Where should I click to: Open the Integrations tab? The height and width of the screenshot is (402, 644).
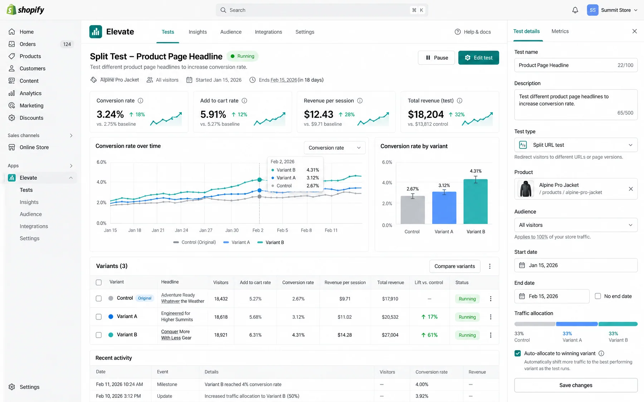click(268, 32)
